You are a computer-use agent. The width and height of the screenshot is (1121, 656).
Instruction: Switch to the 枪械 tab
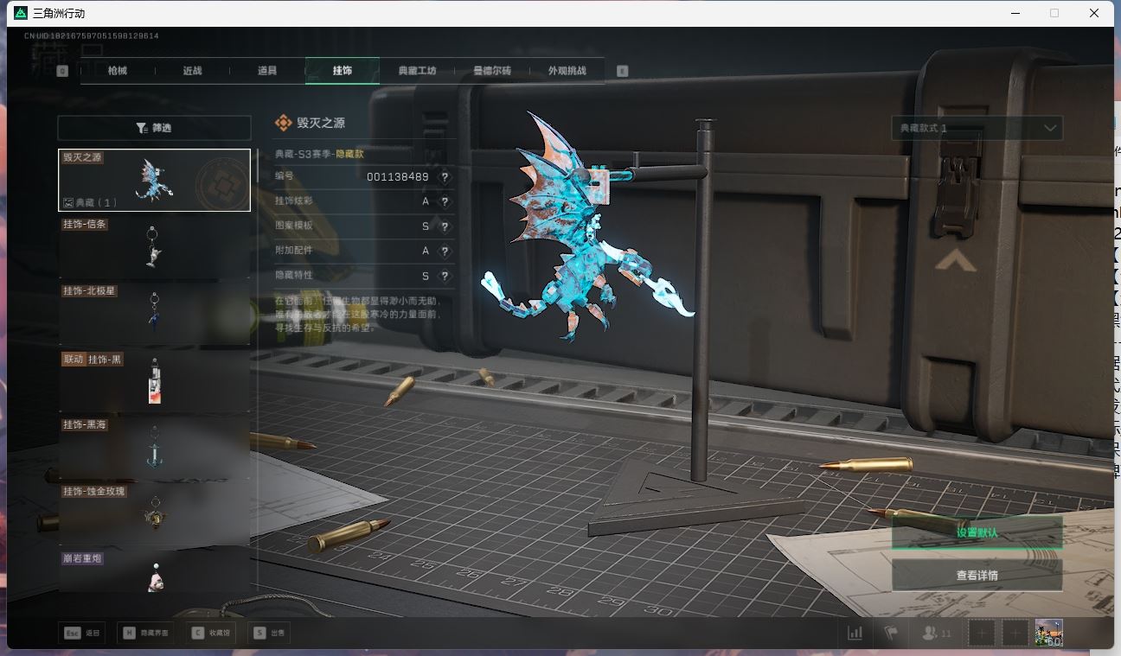pyautogui.click(x=118, y=71)
